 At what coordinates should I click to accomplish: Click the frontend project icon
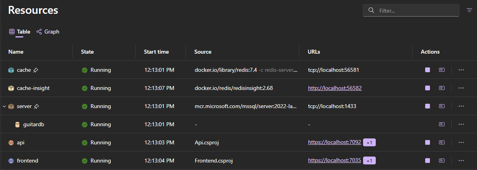coord(11,161)
